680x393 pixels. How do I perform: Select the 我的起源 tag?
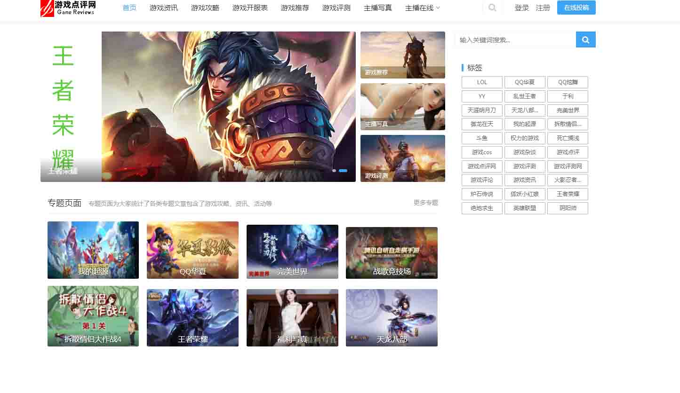[x=525, y=124]
